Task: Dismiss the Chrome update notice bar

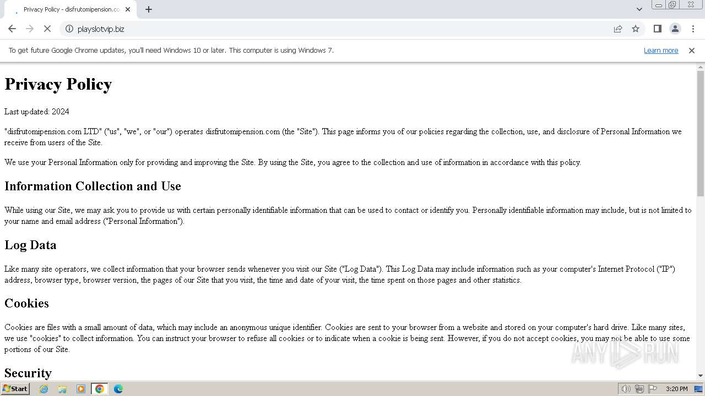Action: [692, 51]
